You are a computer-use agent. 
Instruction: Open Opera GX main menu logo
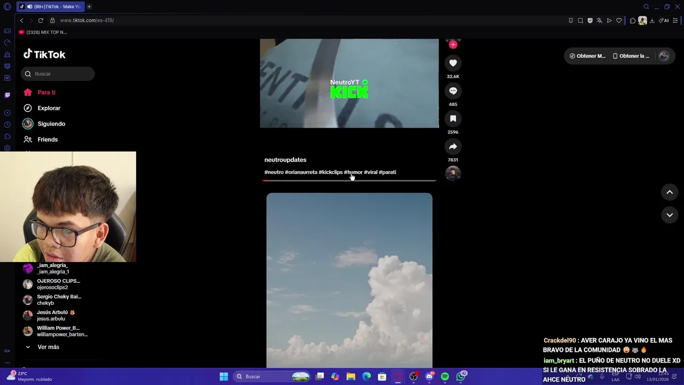point(7,7)
